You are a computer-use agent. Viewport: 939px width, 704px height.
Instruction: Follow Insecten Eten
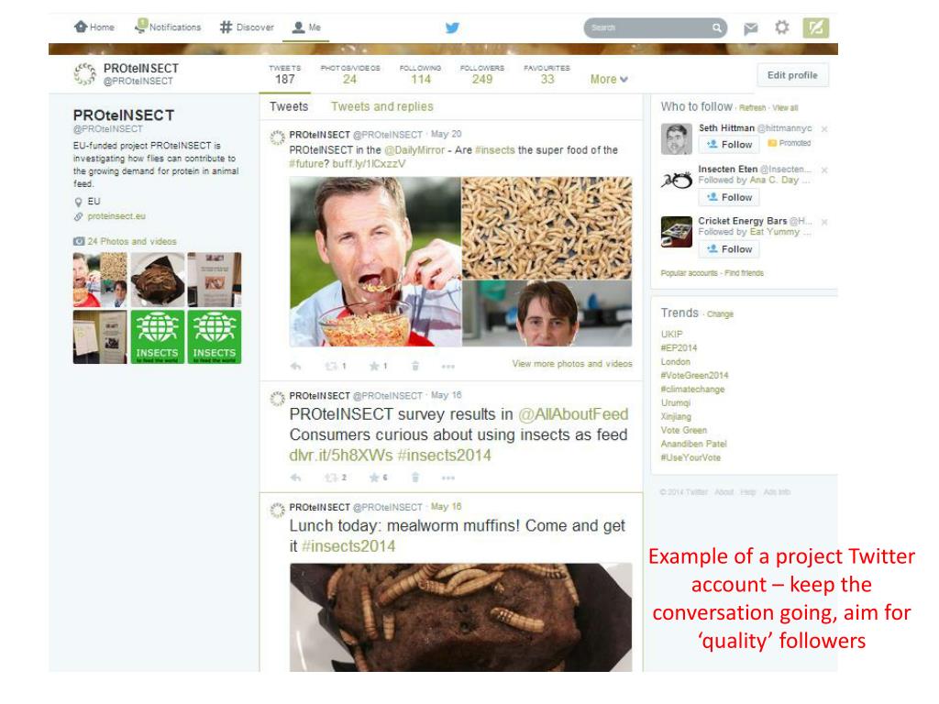click(x=729, y=197)
